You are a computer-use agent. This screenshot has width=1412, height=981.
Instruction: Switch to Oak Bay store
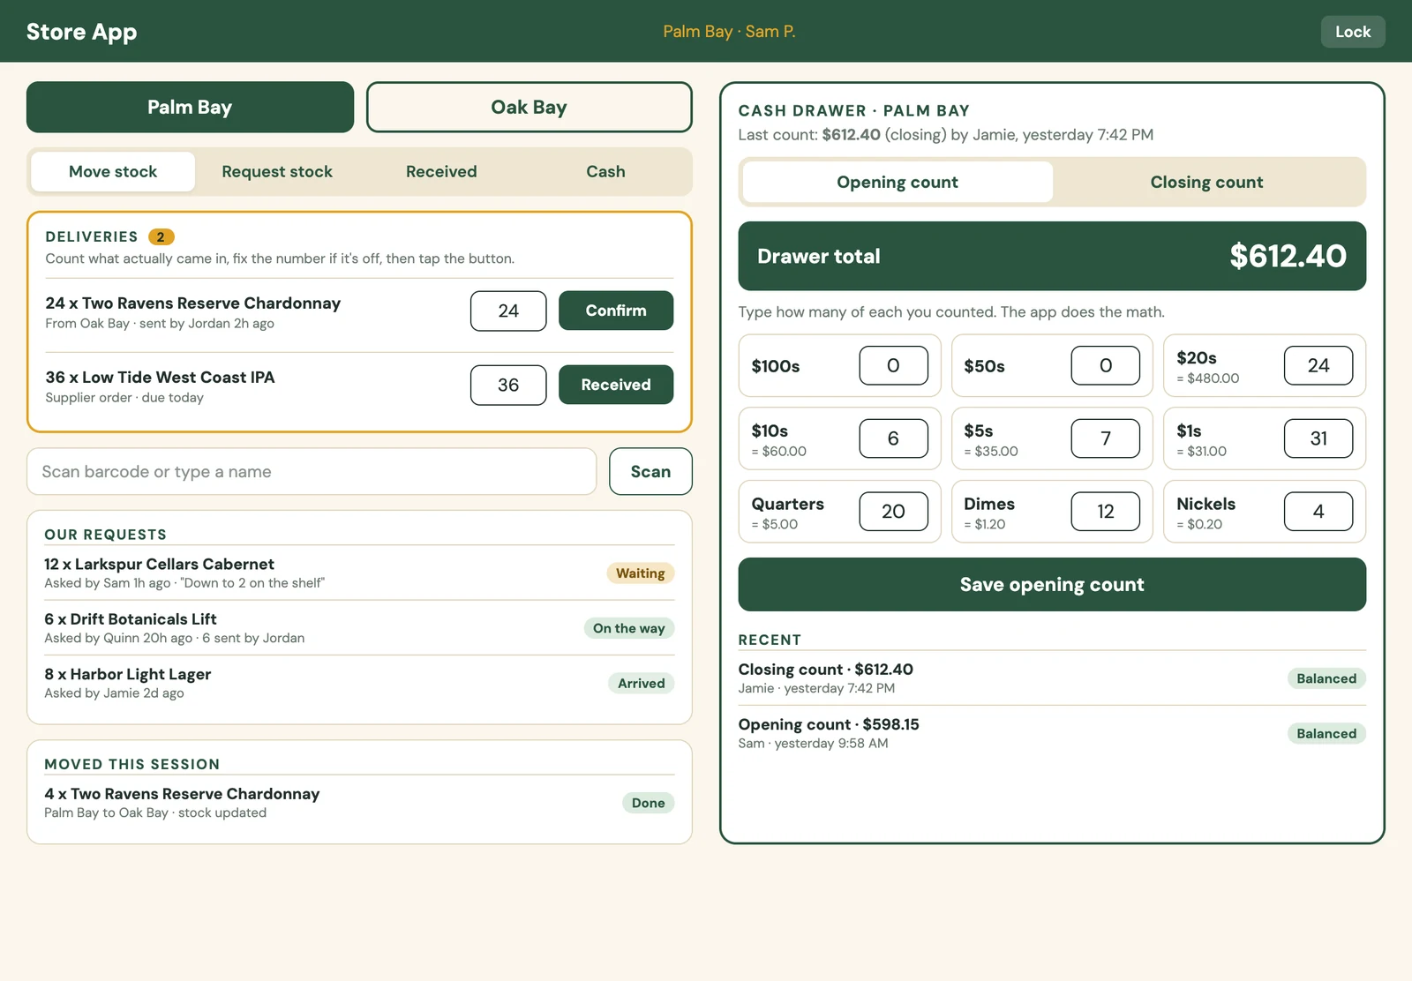pos(529,108)
